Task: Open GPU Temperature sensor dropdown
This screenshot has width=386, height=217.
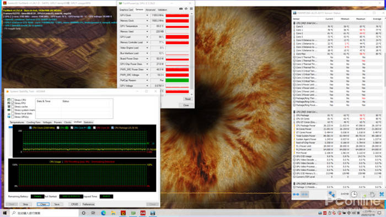Action: 147,26
